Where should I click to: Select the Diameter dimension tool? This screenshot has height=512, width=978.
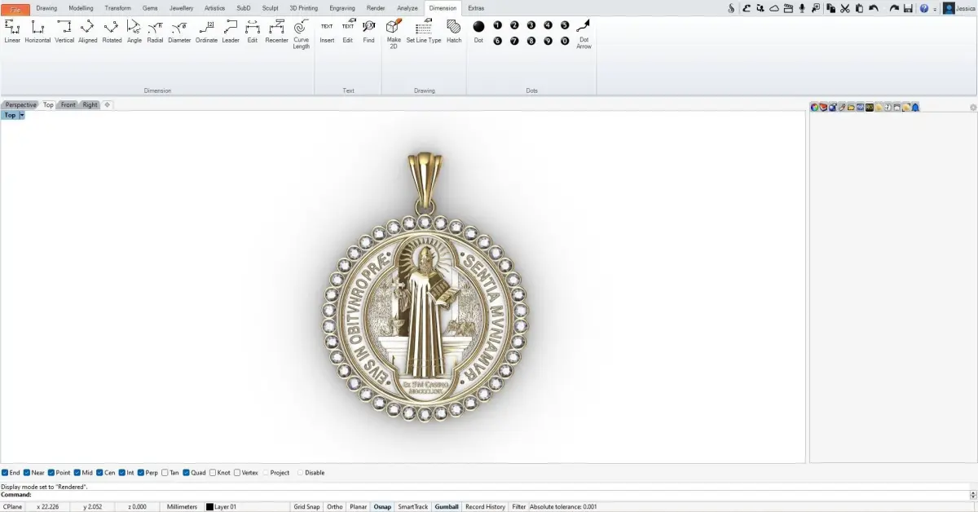[179, 31]
